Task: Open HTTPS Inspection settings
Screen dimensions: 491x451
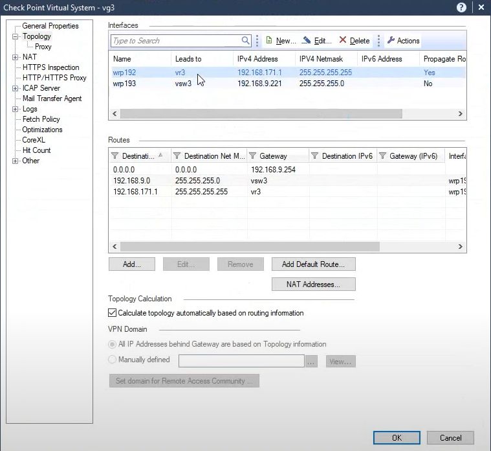Action: click(x=50, y=67)
